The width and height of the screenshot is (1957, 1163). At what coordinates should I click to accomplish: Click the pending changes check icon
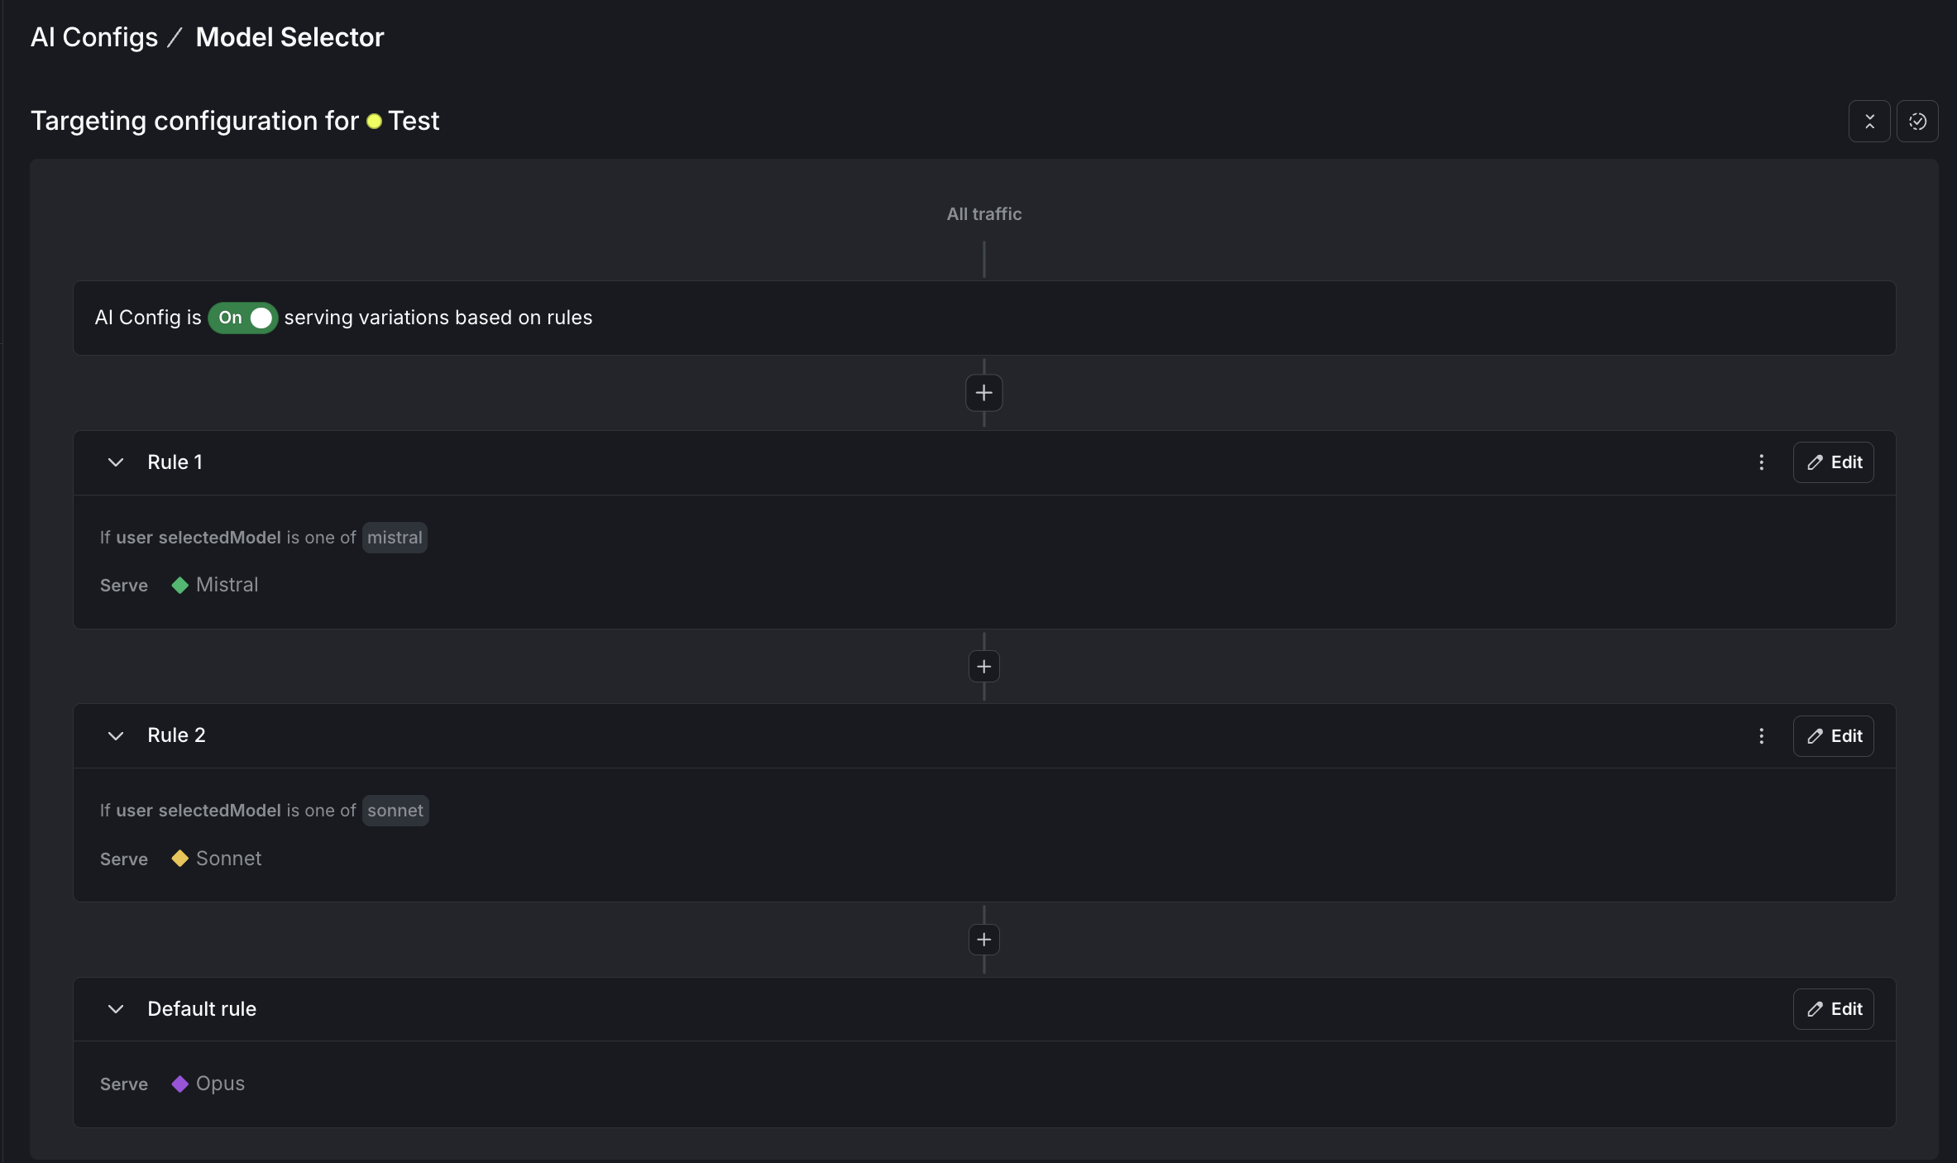tap(1919, 121)
